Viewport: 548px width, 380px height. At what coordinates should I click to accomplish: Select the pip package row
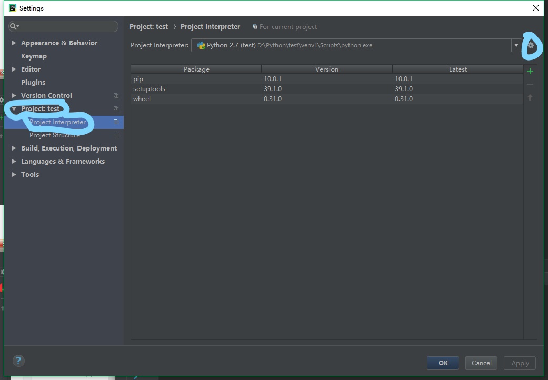pos(327,79)
